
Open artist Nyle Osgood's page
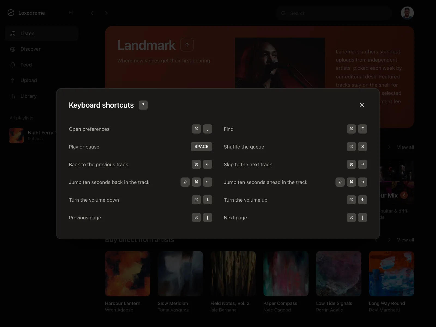[277, 310]
